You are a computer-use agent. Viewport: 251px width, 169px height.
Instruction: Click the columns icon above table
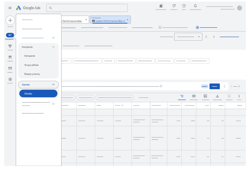pos(194,96)
